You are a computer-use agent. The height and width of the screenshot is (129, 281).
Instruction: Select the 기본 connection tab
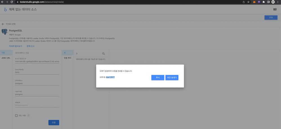[x=6, y=53]
